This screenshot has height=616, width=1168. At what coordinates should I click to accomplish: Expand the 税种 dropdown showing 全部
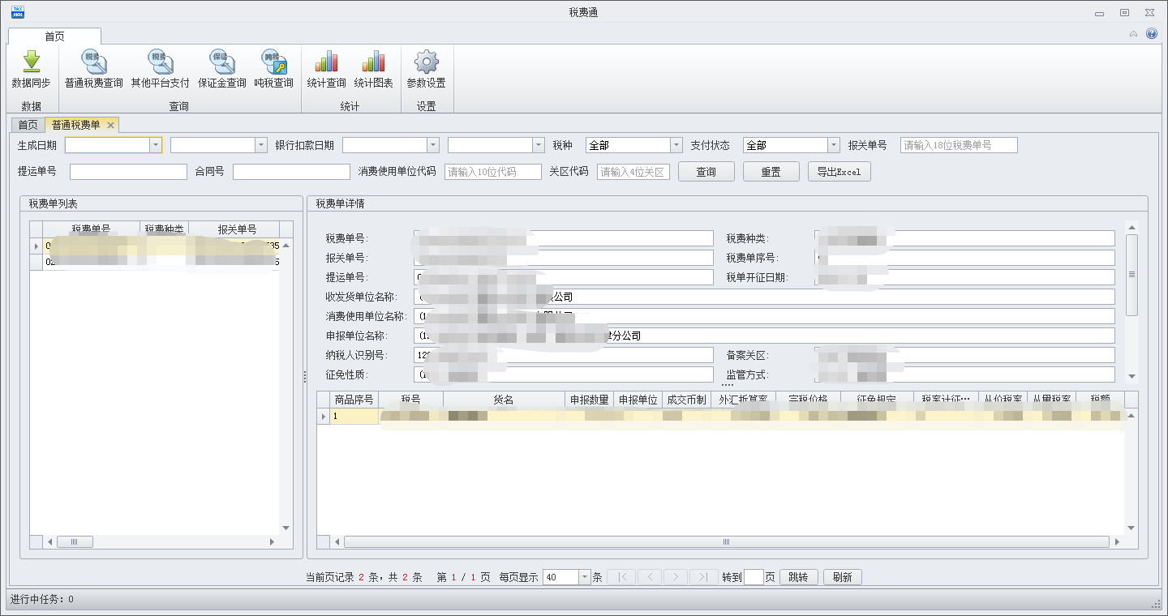[676, 145]
